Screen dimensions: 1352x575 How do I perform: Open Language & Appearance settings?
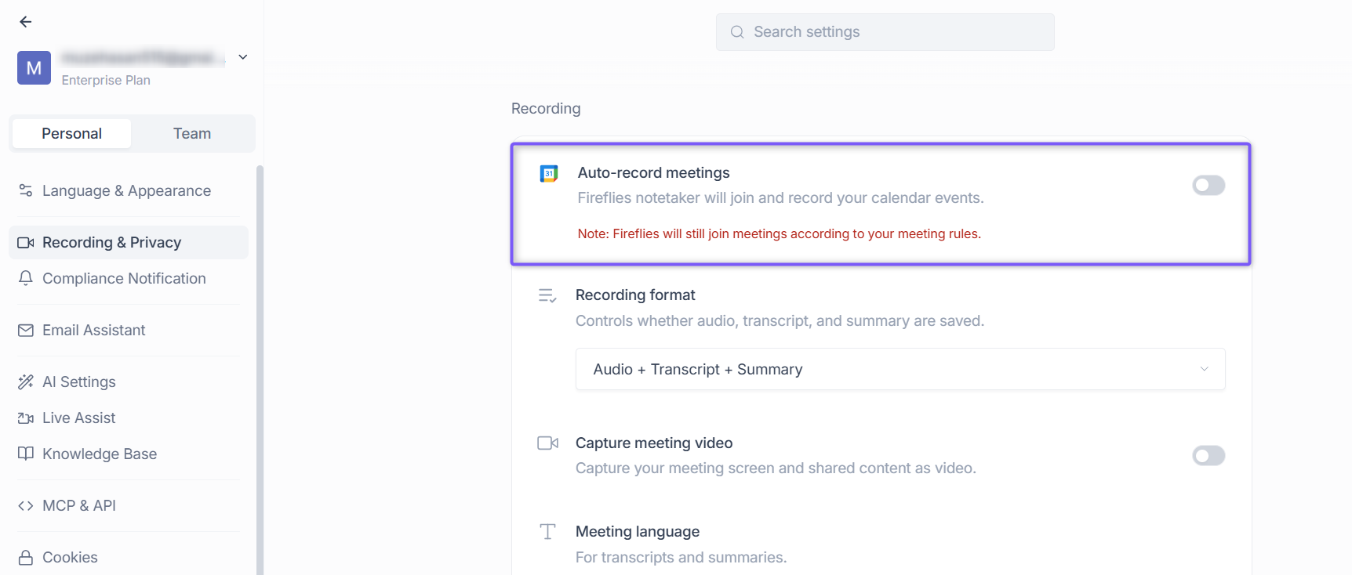[x=129, y=190]
